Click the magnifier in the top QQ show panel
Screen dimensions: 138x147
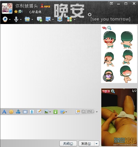pyautogui.click(x=109, y=28)
